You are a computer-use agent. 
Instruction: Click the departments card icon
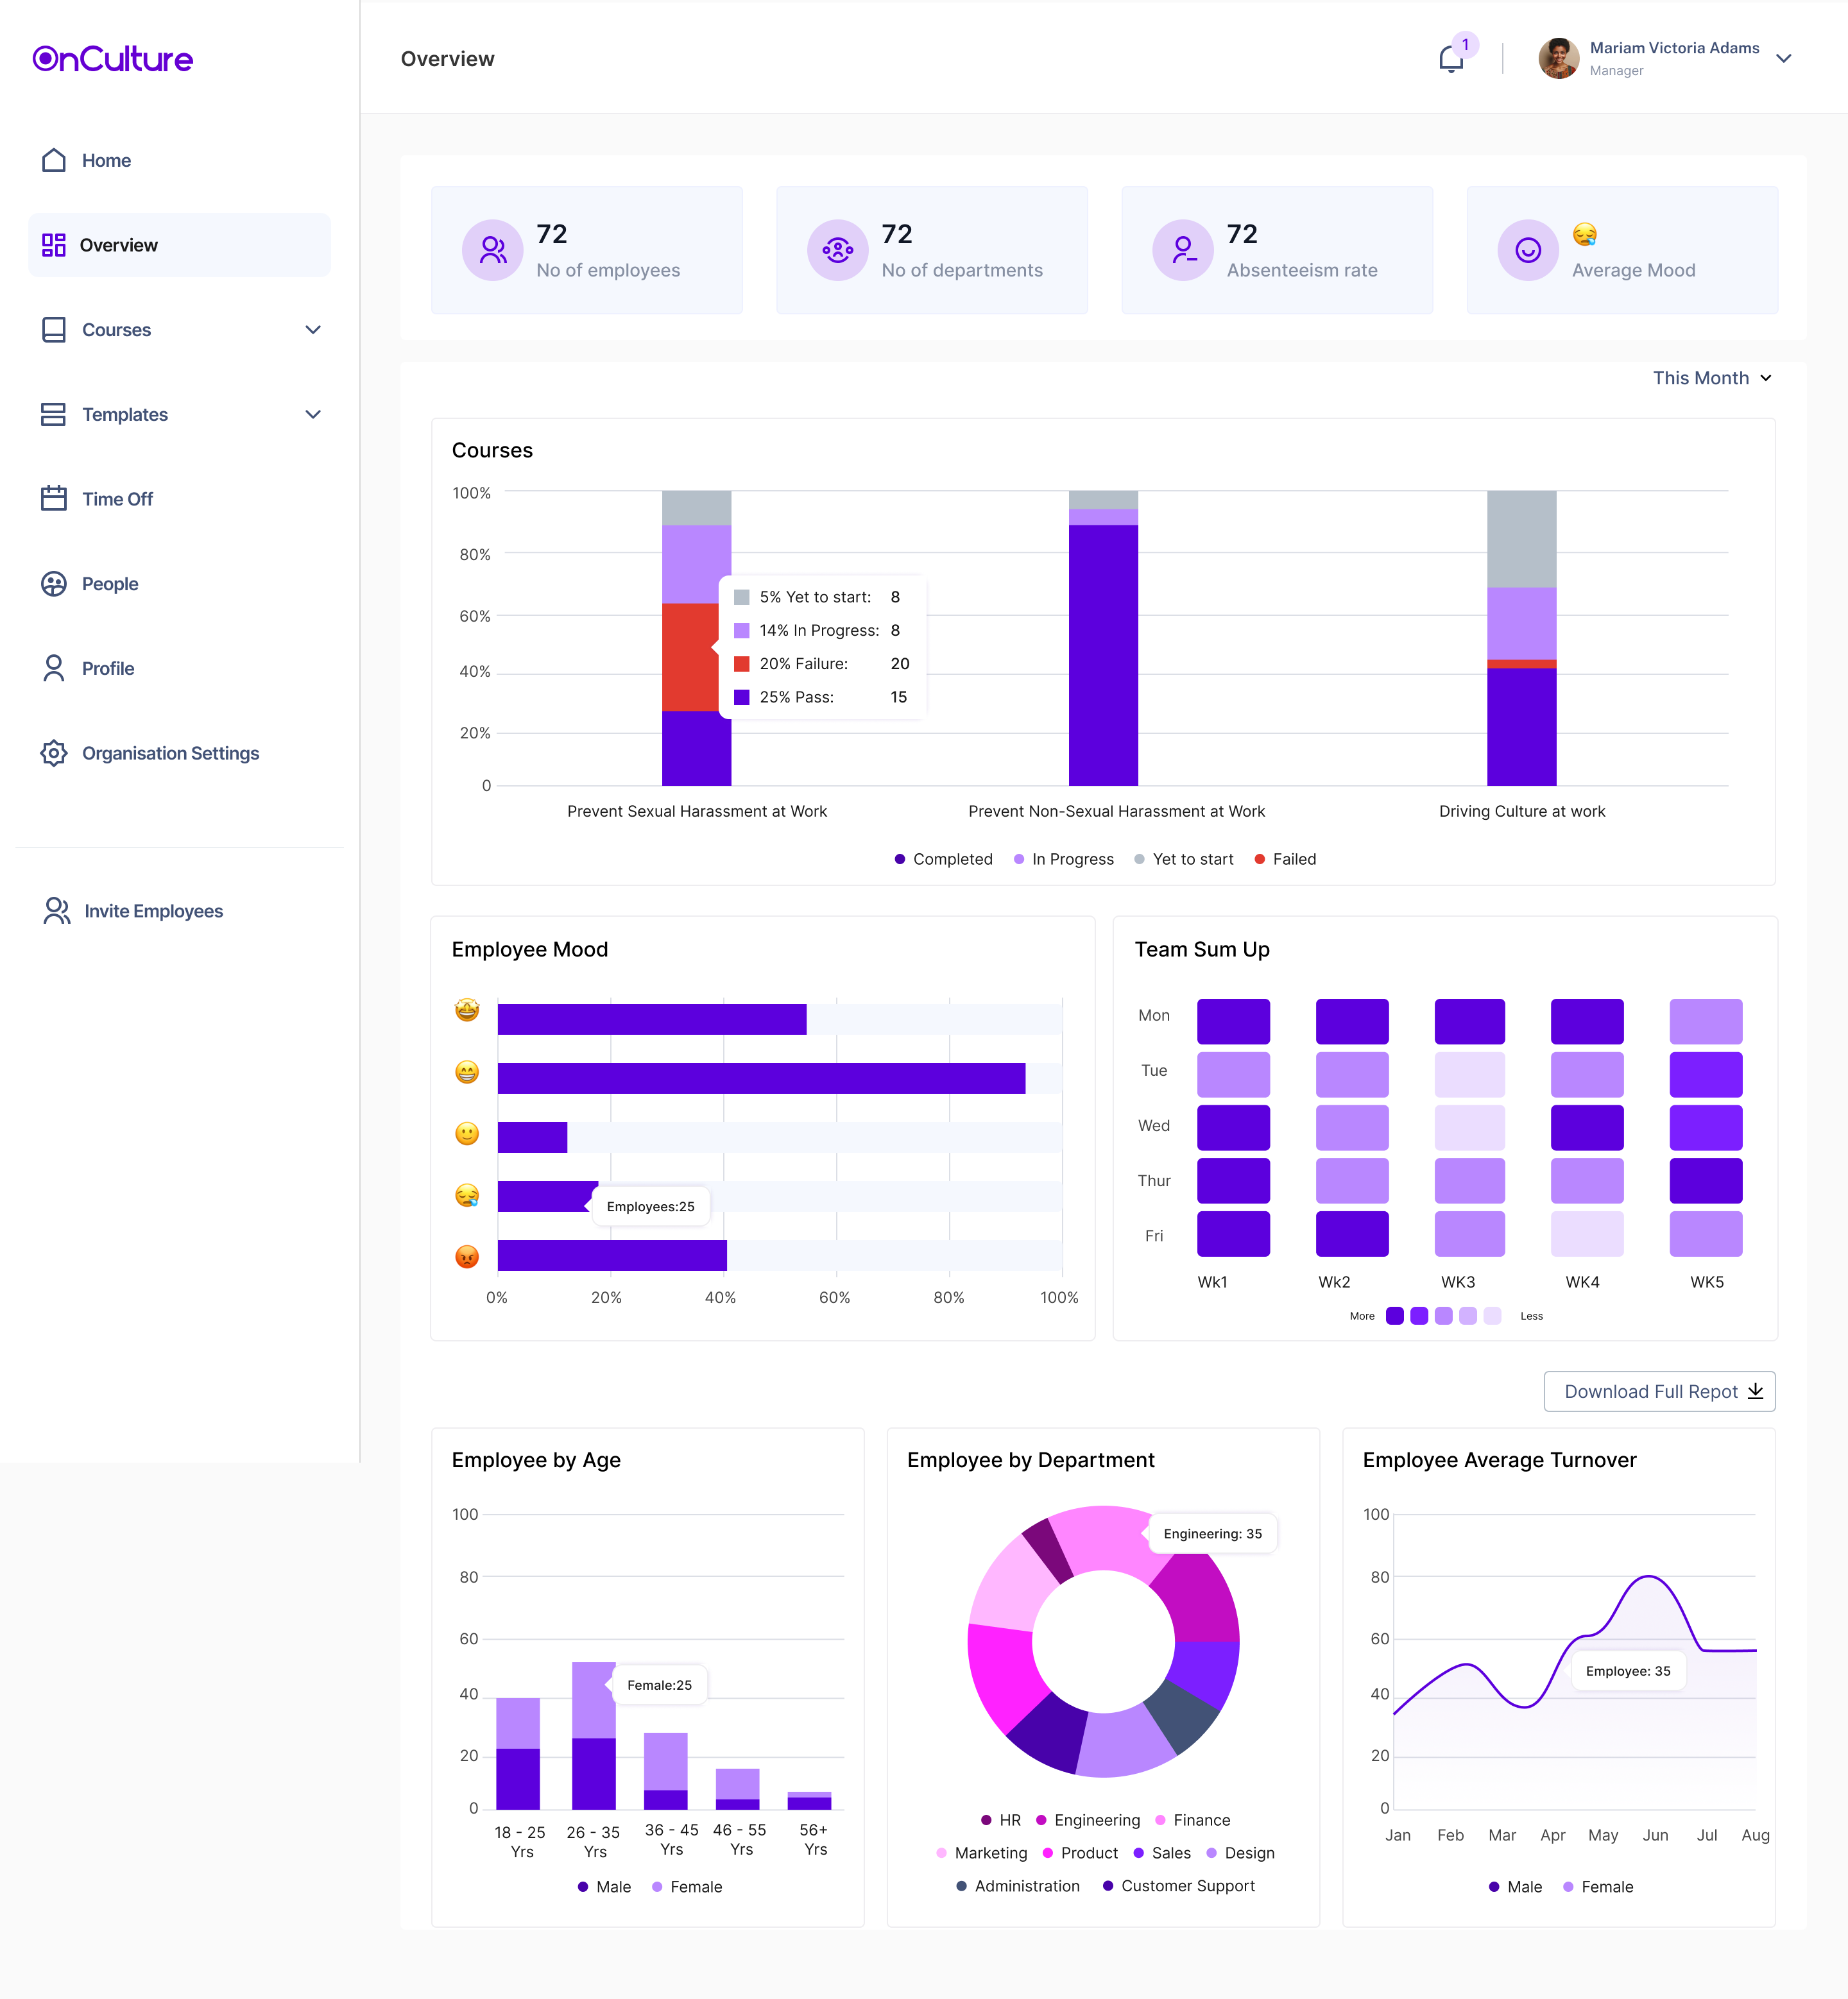click(837, 250)
